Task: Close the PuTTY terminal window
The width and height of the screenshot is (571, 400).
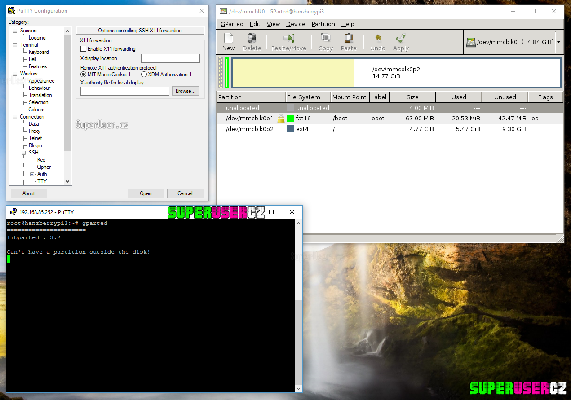Action: pos(292,212)
